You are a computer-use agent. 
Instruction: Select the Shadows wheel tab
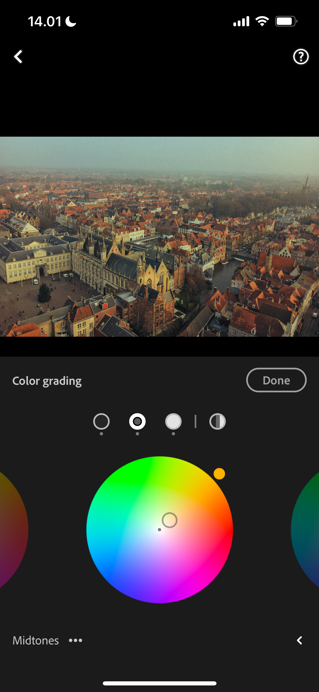101,421
